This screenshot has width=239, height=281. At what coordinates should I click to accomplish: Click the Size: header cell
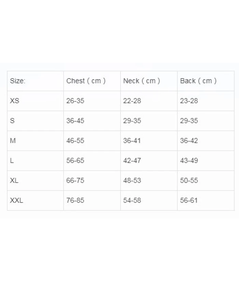18,81
